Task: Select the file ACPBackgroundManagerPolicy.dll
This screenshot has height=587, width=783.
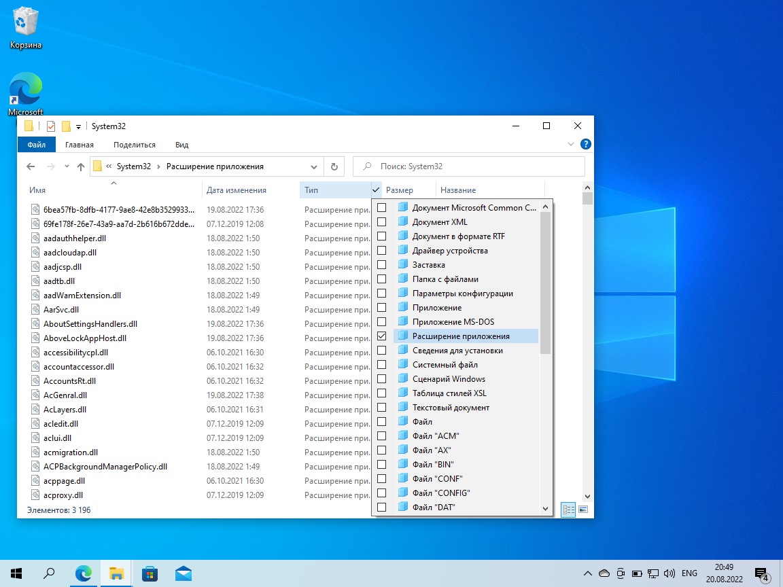Action: coord(105,467)
